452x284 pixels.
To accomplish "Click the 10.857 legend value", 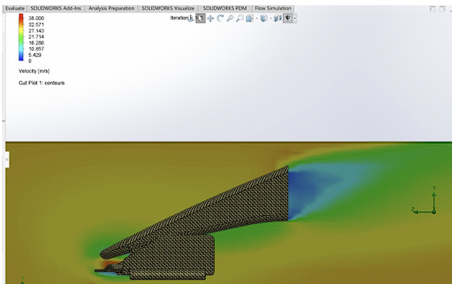I will 36,49.
